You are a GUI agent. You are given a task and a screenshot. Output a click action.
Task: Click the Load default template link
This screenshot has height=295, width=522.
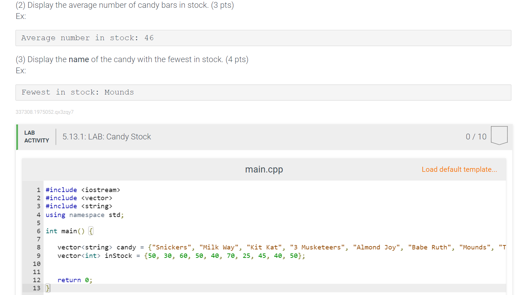459,169
